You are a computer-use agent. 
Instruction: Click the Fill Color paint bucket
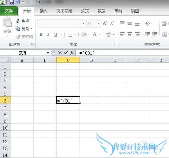pos(84,34)
